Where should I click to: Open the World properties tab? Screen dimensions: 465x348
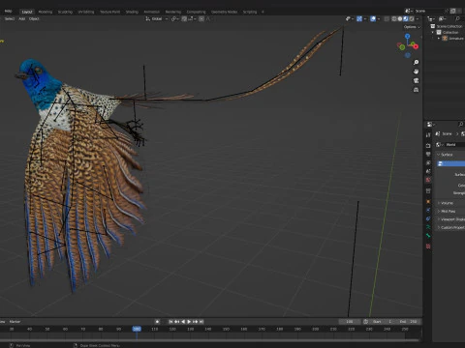(x=428, y=180)
